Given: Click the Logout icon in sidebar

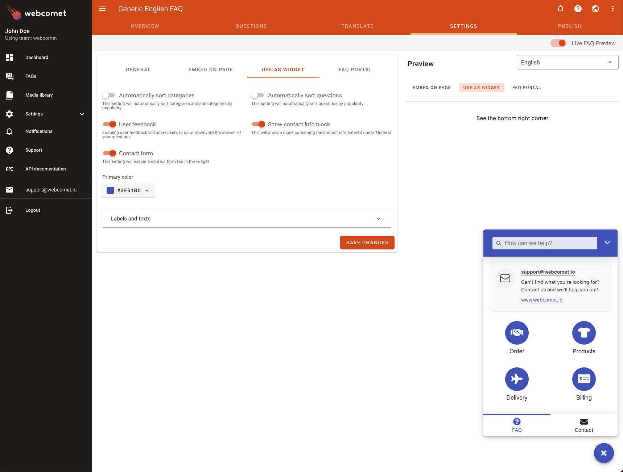Looking at the screenshot, I should [9, 210].
